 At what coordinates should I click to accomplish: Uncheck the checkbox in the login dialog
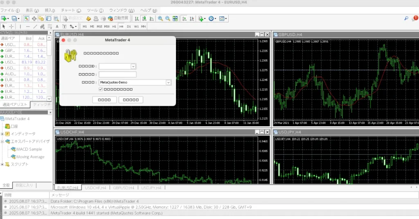(x=101, y=89)
